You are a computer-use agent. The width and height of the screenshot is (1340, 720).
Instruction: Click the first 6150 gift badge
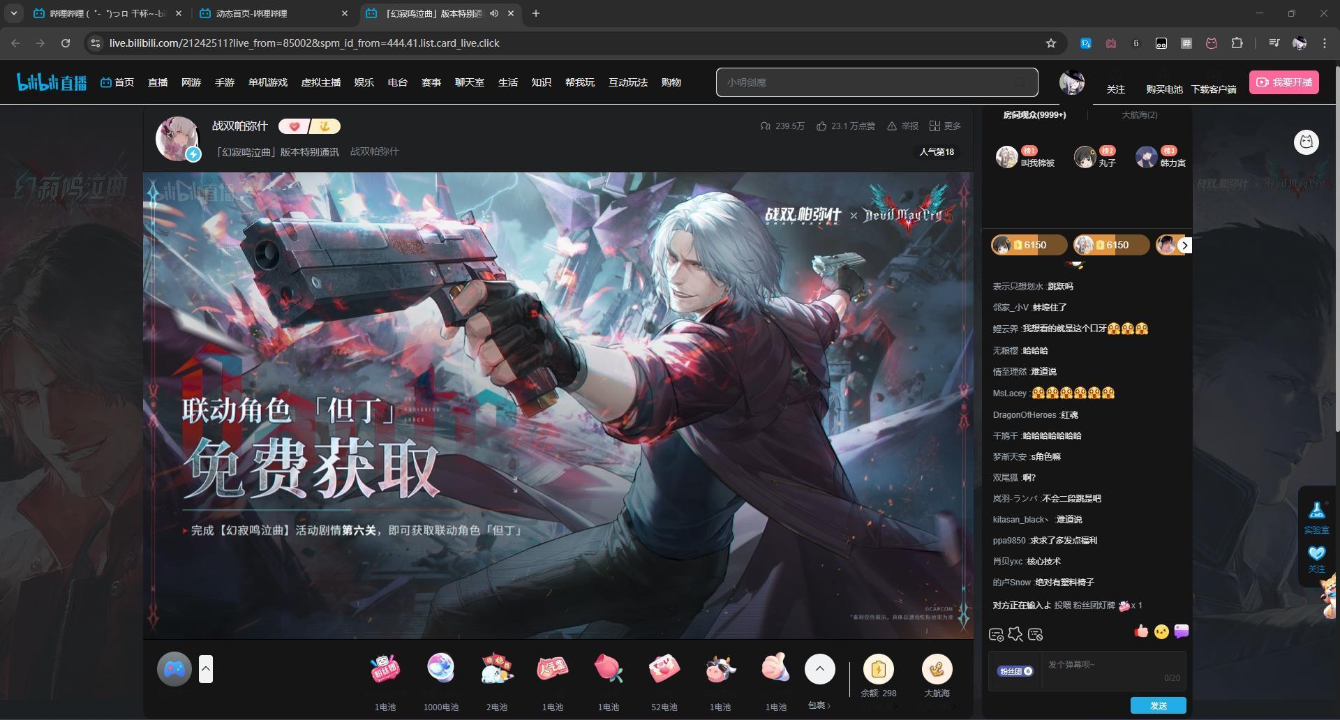point(1029,245)
